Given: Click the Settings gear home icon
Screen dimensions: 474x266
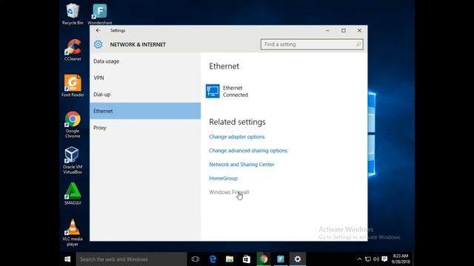Looking at the screenshot, I should (x=98, y=44).
